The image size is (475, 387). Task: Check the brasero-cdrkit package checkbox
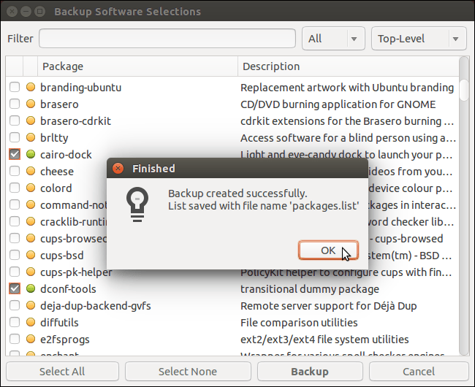point(15,121)
